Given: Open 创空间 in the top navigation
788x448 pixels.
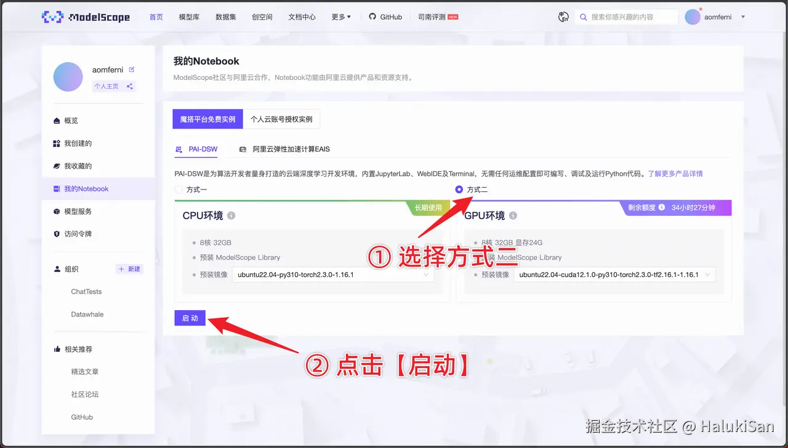Looking at the screenshot, I should (x=262, y=17).
